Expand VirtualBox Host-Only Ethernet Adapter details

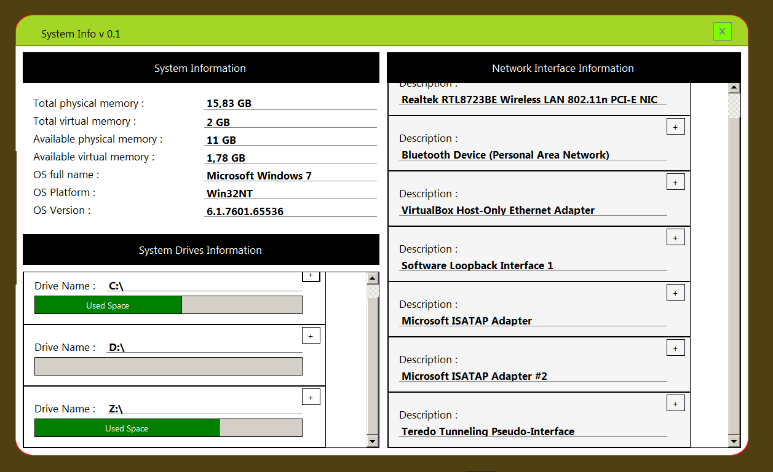pyautogui.click(x=675, y=182)
